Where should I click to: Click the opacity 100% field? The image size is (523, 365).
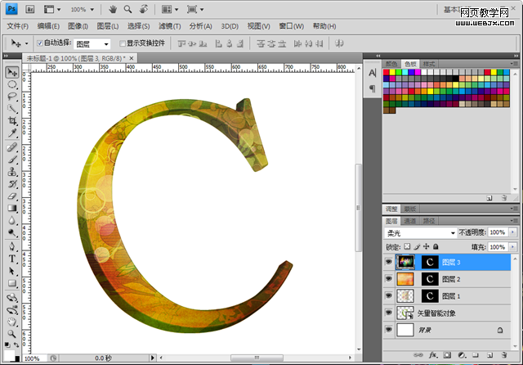[498, 232]
